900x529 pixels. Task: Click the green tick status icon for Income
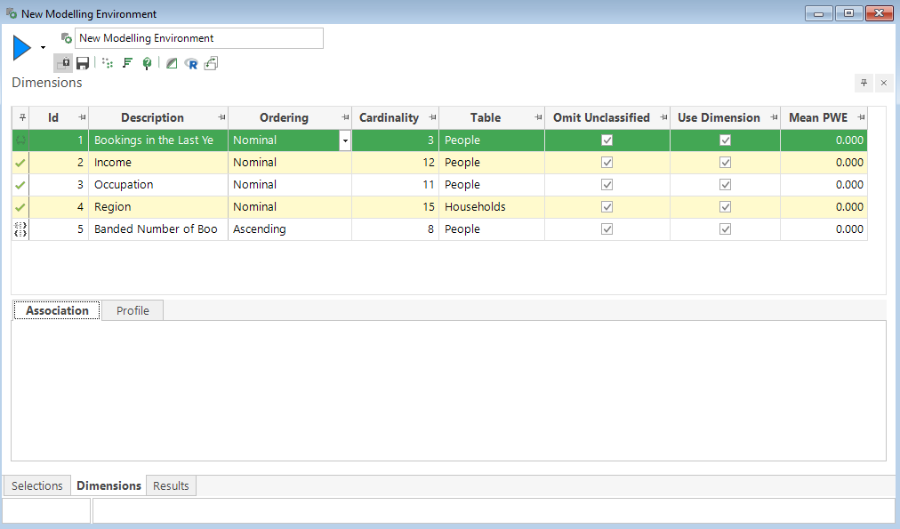20,163
